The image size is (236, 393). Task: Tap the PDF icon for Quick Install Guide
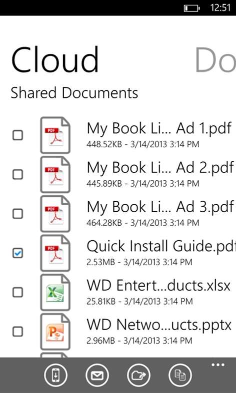(55, 253)
